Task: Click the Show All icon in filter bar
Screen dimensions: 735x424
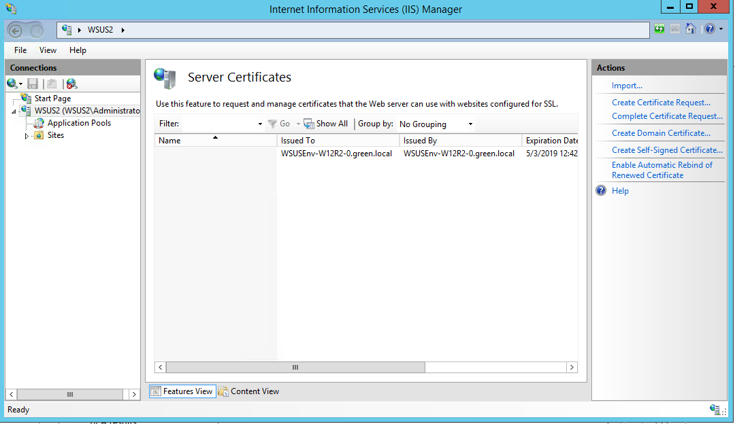Action: [308, 124]
